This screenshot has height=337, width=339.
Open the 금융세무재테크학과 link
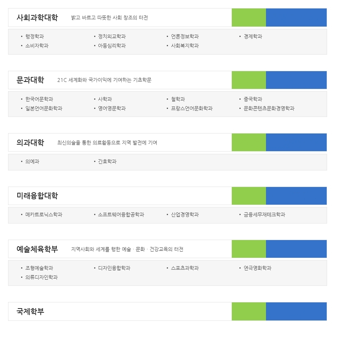(x=264, y=215)
